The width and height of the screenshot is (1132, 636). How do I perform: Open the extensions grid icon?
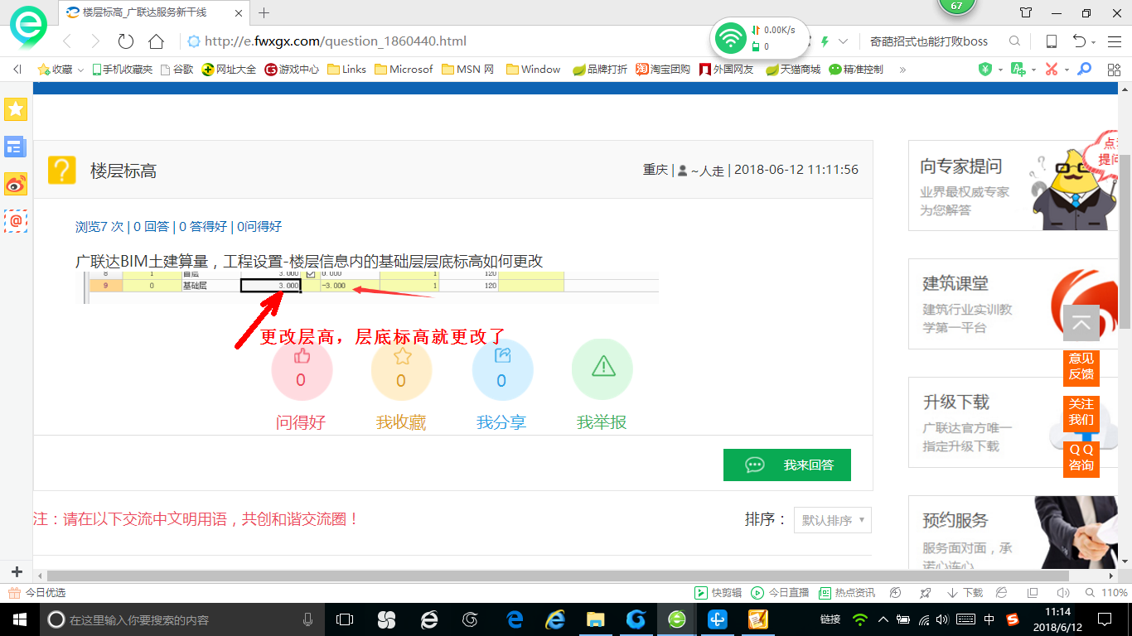pyautogui.click(x=1114, y=70)
